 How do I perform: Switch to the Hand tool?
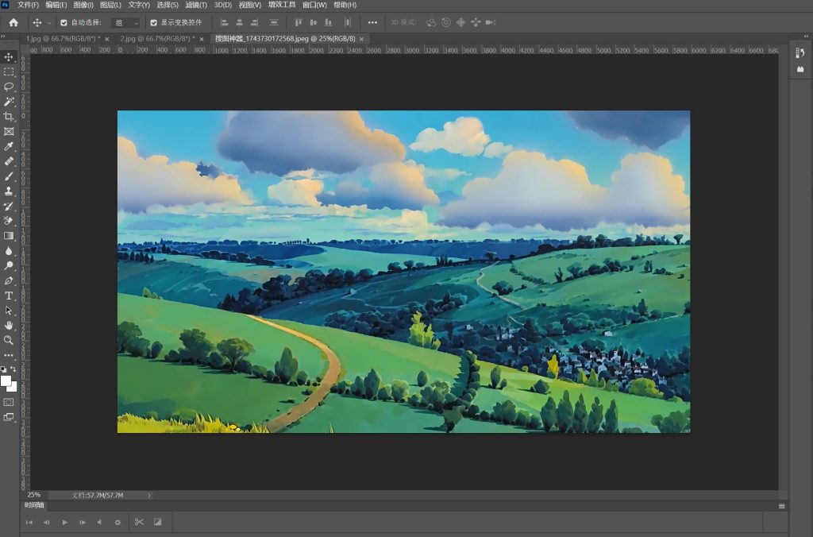click(x=9, y=325)
